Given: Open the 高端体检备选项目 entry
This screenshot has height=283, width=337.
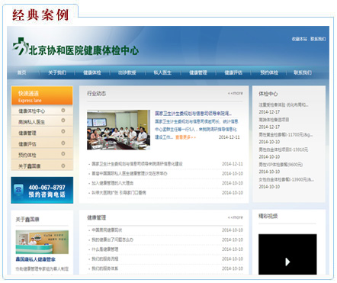Looking at the screenshot, I should (274, 120).
